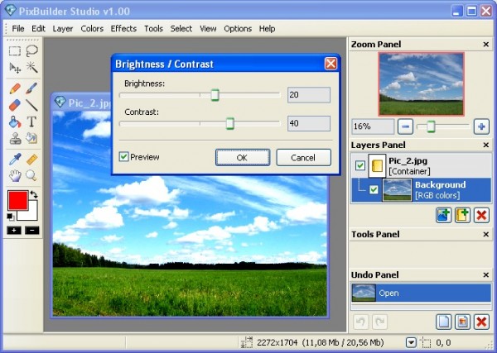
Task: Open the Select menu
Action: pyautogui.click(x=181, y=28)
